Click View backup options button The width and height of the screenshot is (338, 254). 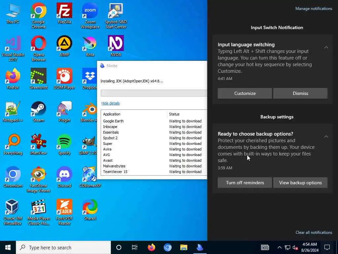tap(300, 183)
